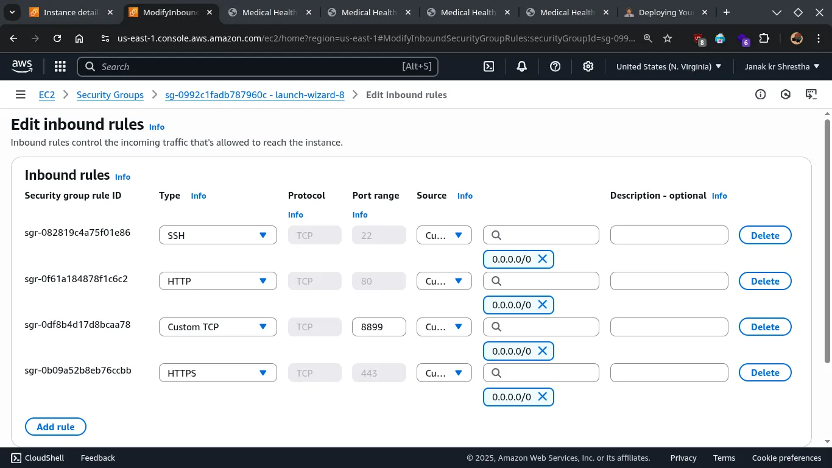Open the notifications bell

click(522, 66)
